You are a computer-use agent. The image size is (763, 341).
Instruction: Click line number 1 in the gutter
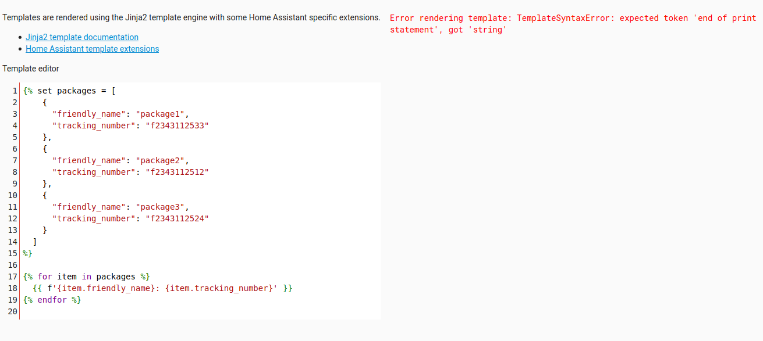15,91
